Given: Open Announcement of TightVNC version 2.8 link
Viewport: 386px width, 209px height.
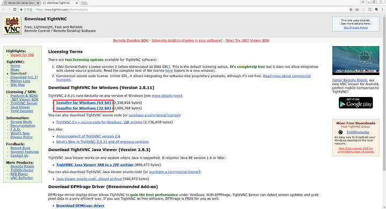Looking at the screenshot, I should [x=88, y=136].
